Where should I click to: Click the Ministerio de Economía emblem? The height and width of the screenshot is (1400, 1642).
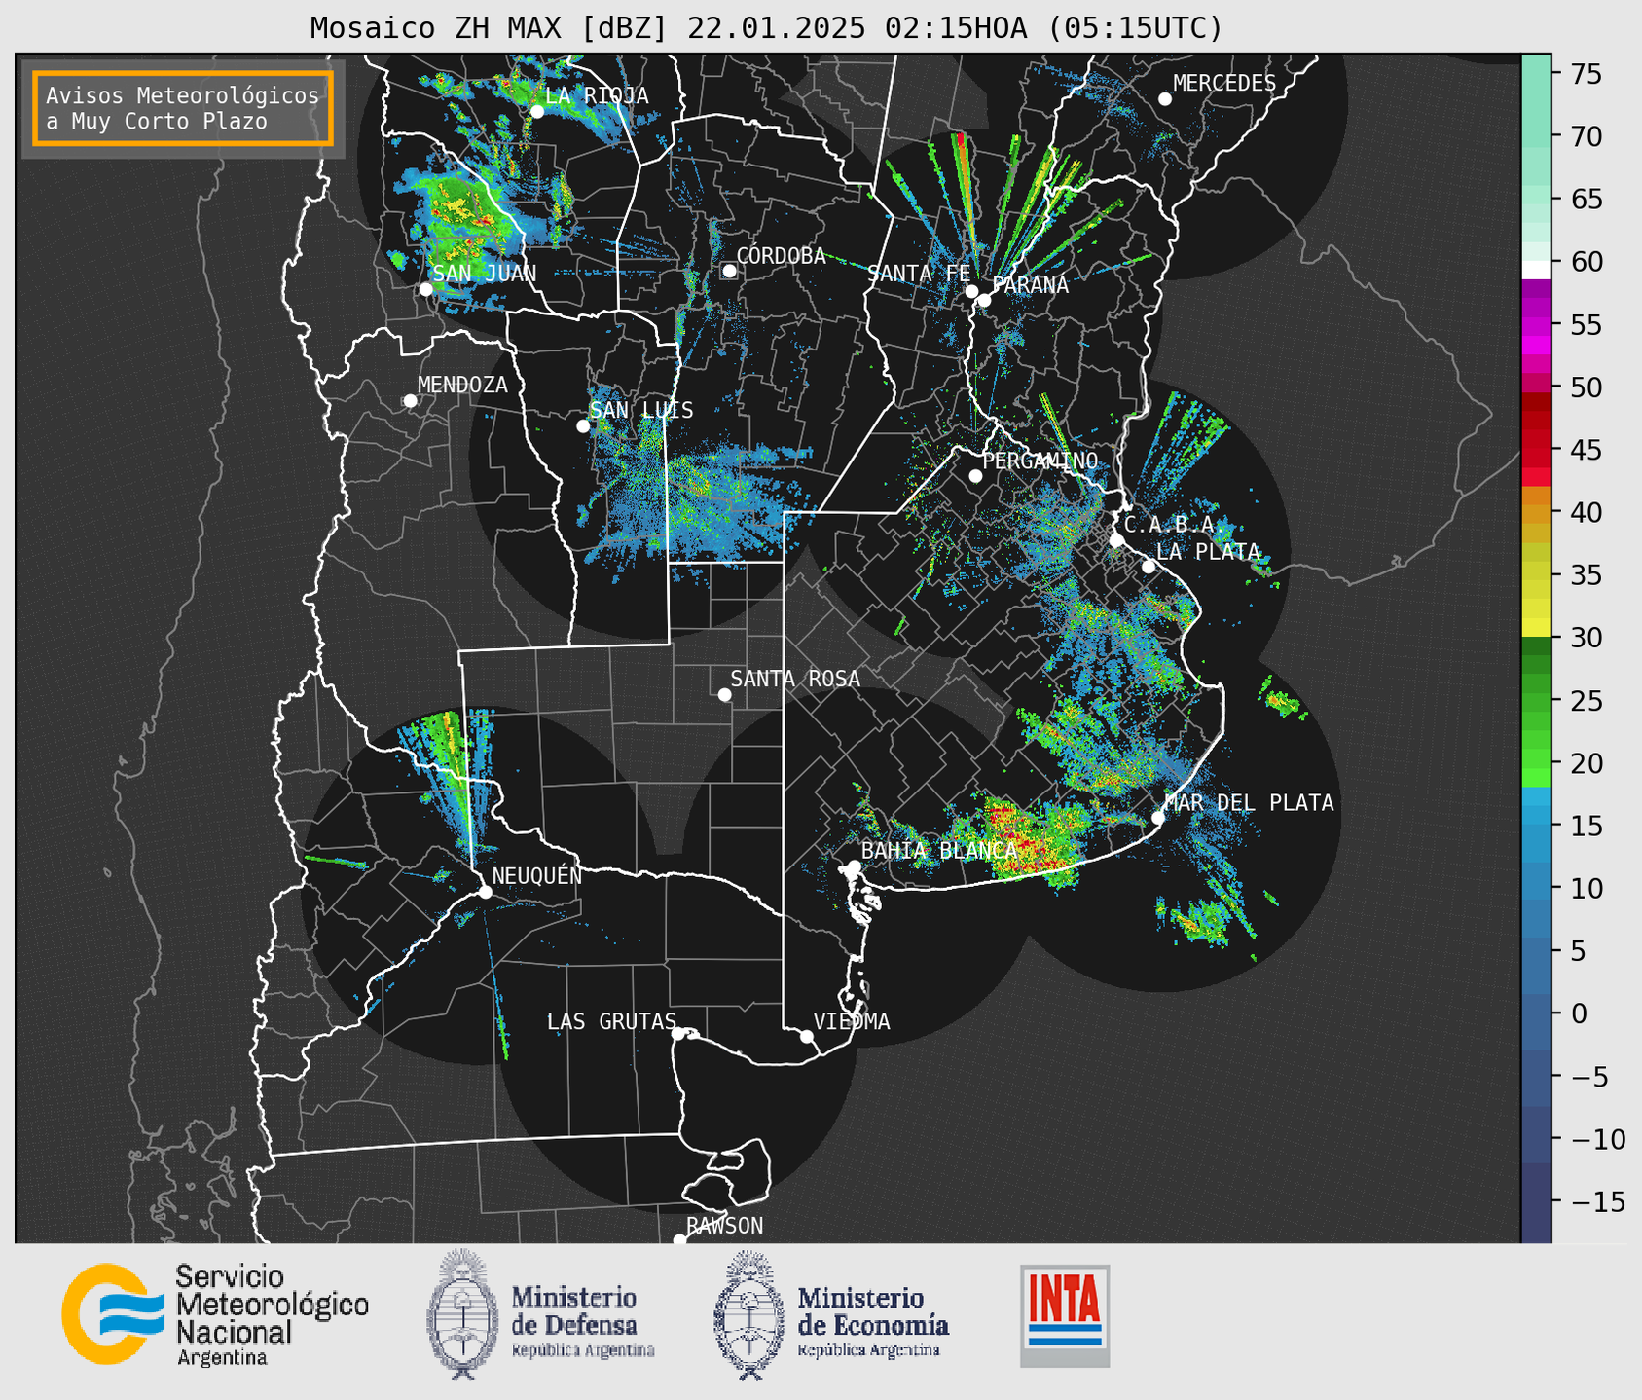click(748, 1314)
